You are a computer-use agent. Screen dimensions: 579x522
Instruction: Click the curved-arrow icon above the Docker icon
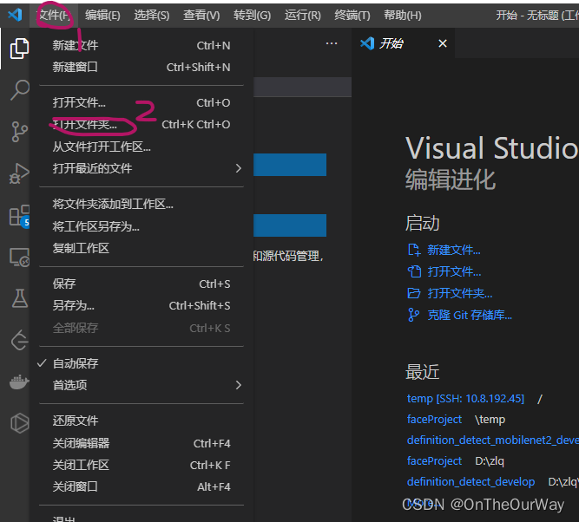[20, 340]
